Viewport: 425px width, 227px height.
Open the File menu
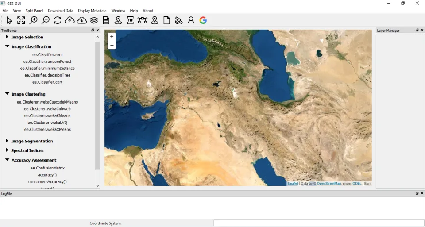5,11
